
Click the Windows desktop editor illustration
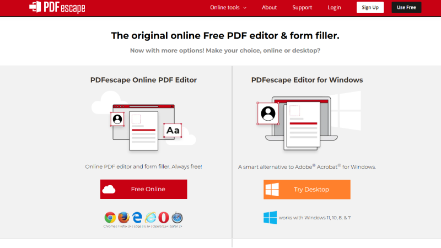309,121
